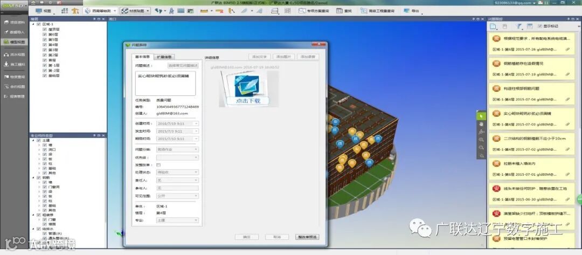Click the 添加文字 button
Image resolution: width=582 pixels, height=255 pixels.
(x=259, y=57)
